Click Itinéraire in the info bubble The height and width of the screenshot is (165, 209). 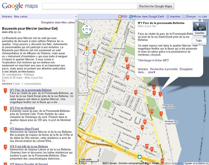tap(143, 69)
